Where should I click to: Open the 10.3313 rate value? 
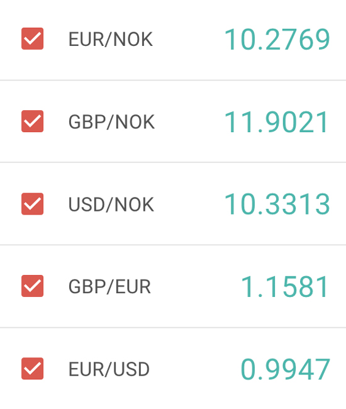277,204
